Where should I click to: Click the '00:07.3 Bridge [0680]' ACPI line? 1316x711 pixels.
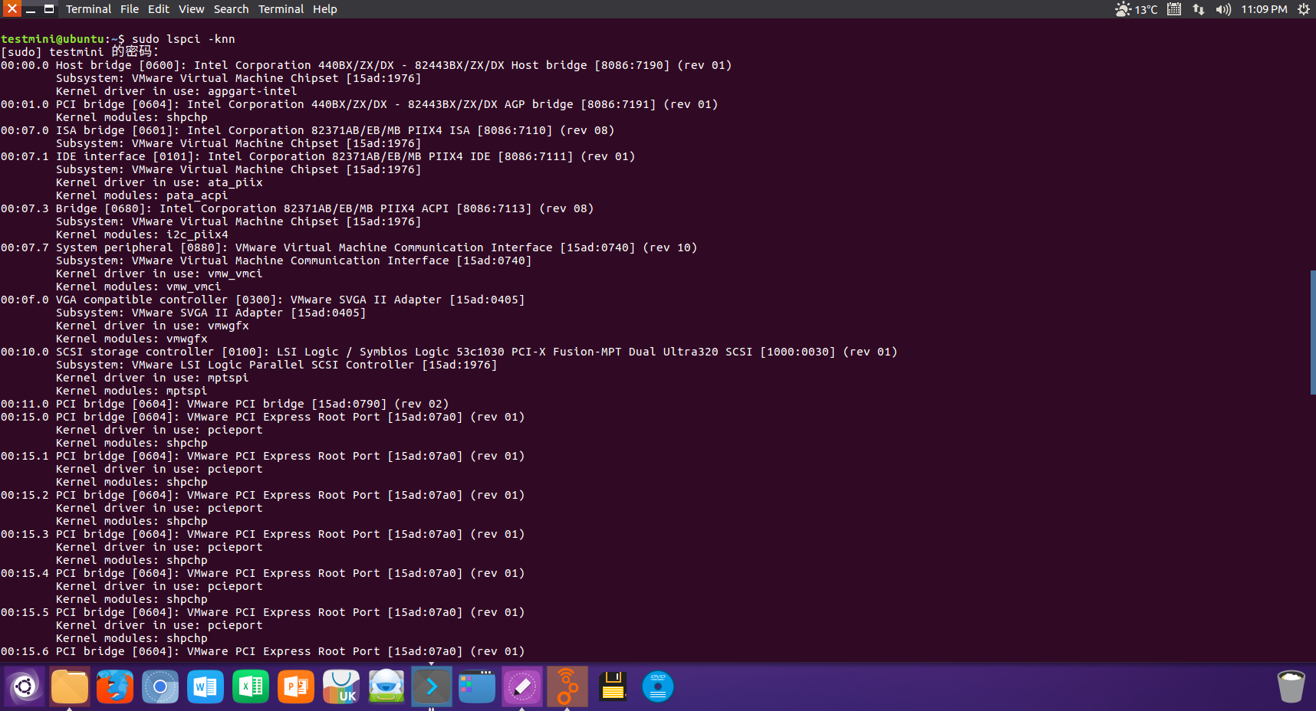click(x=297, y=208)
